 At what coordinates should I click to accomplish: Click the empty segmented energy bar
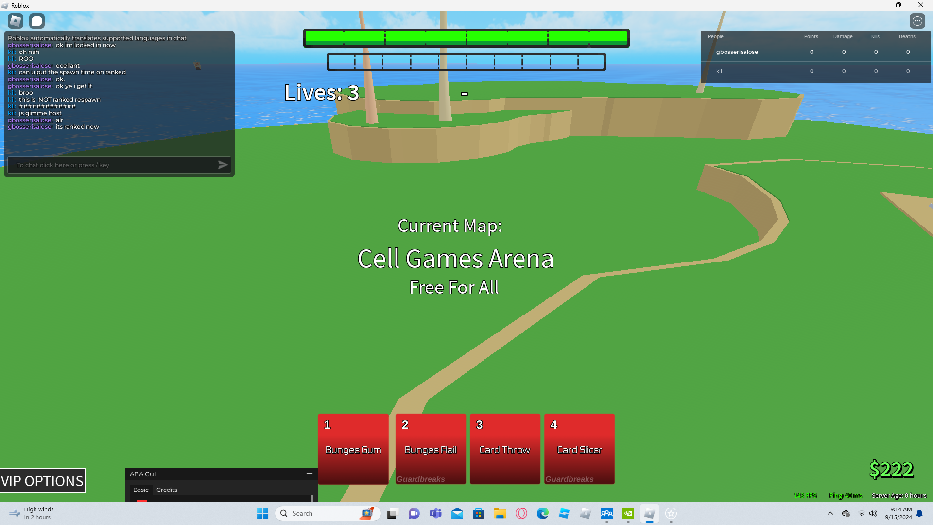coord(466,62)
